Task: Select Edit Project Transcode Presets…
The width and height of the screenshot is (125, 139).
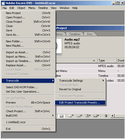Action: point(80,103)
